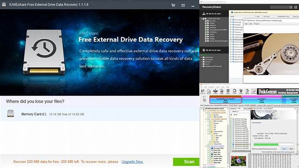
Task: Click the info icon in RecoveryRobot hint bar
Action: [x=232, y=12]
